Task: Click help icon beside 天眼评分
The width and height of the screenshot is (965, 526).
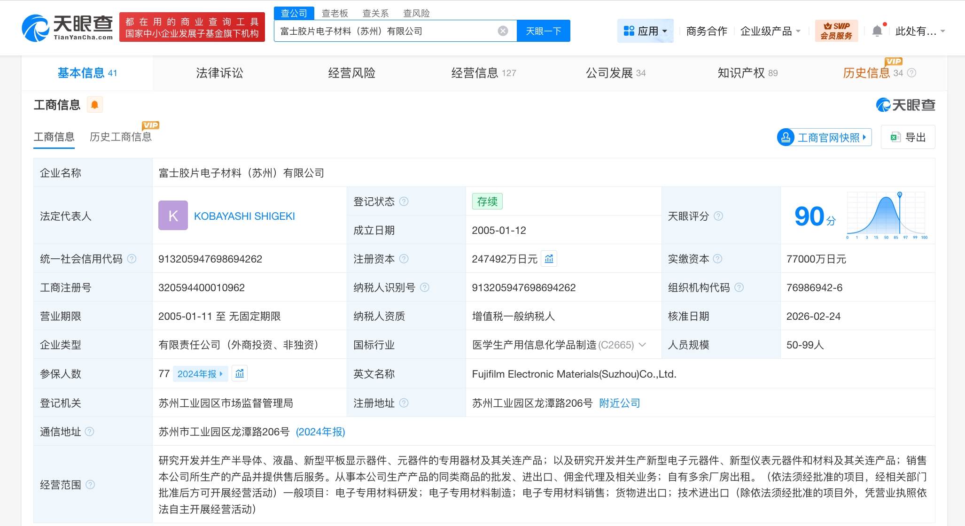Action: (718, 216)
